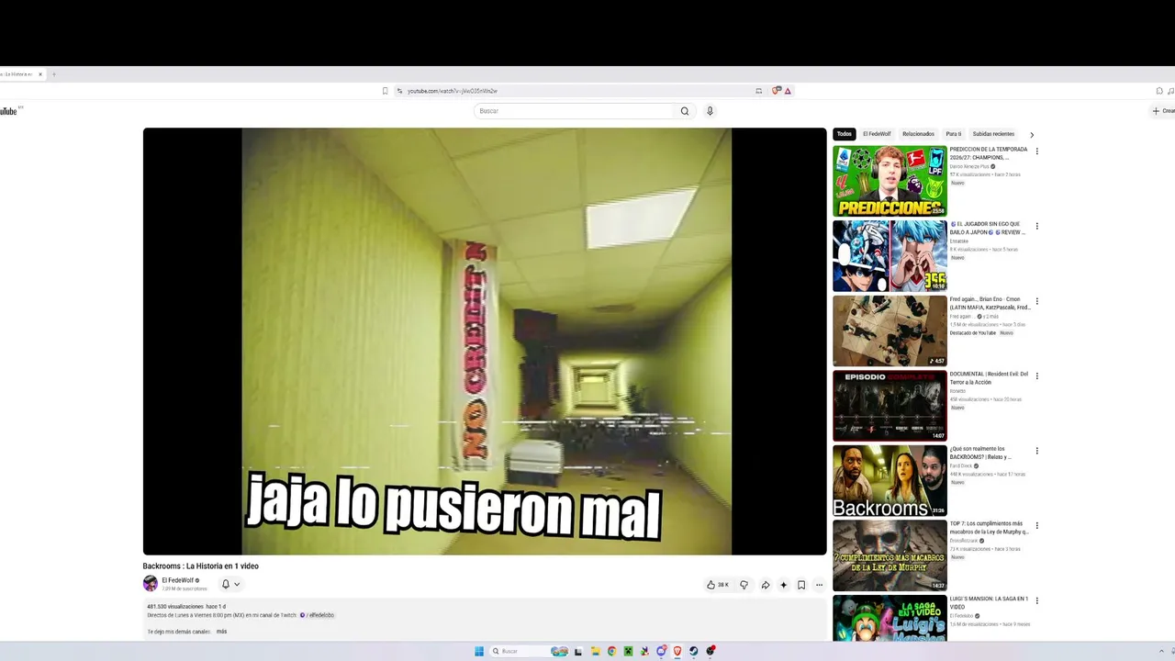Open options menu for PREDICCION DE LA TEMPORADA video
Screen dimensions: 1175x661
tap(1037, 151)
